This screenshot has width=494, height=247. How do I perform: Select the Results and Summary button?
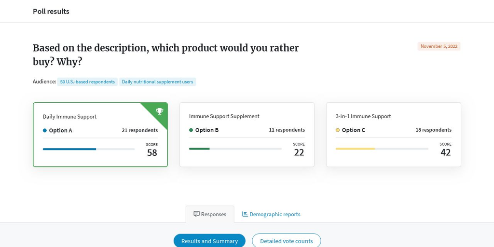tap(209, 241)
